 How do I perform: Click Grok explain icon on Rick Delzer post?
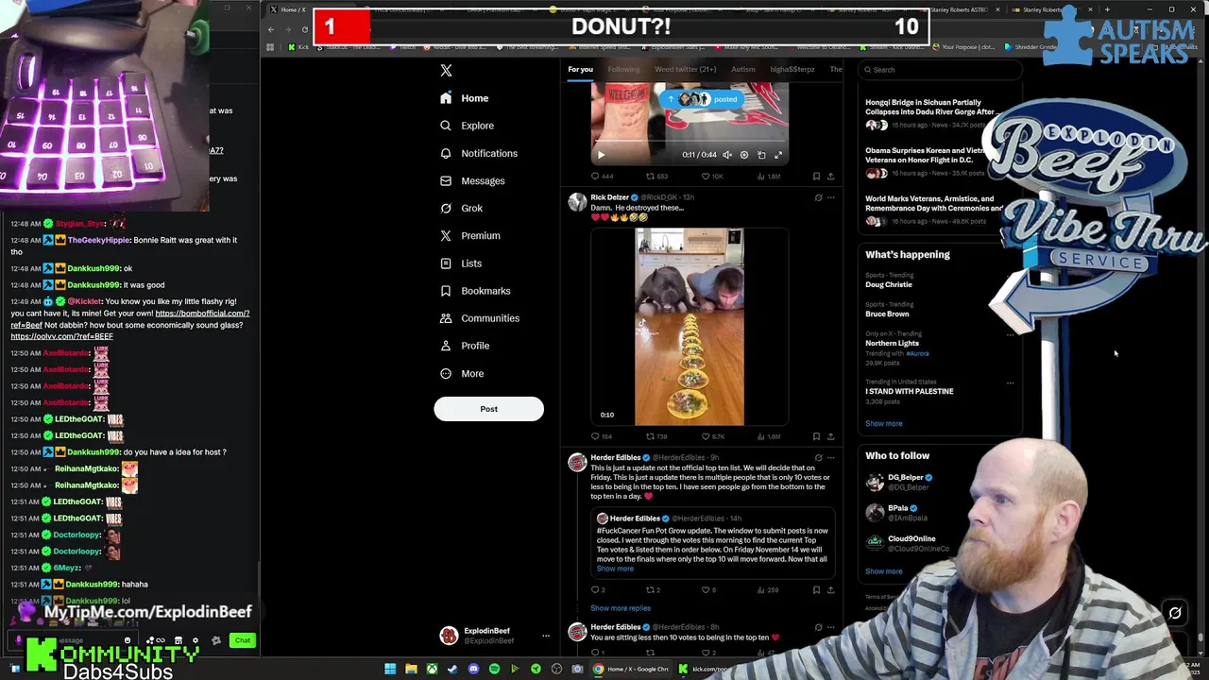tap(818, 197)
